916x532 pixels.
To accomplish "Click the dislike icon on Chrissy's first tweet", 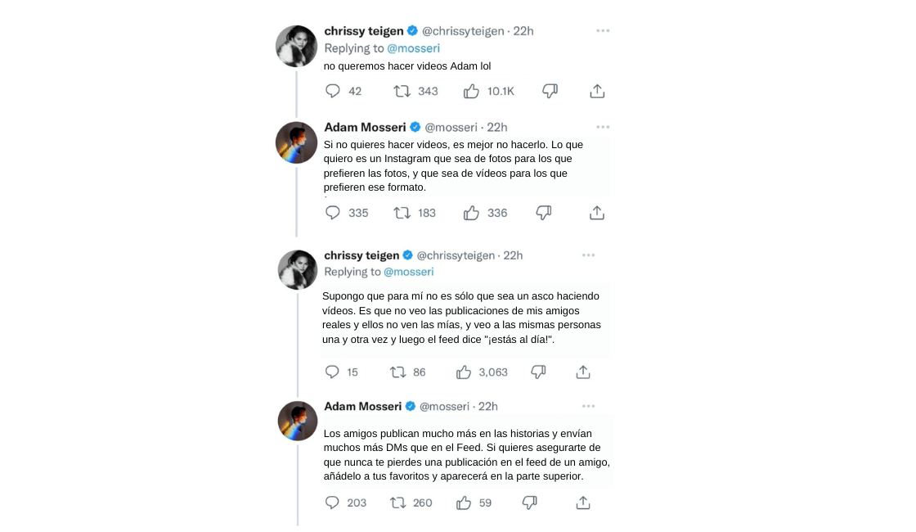I will [x=550, y=91].
